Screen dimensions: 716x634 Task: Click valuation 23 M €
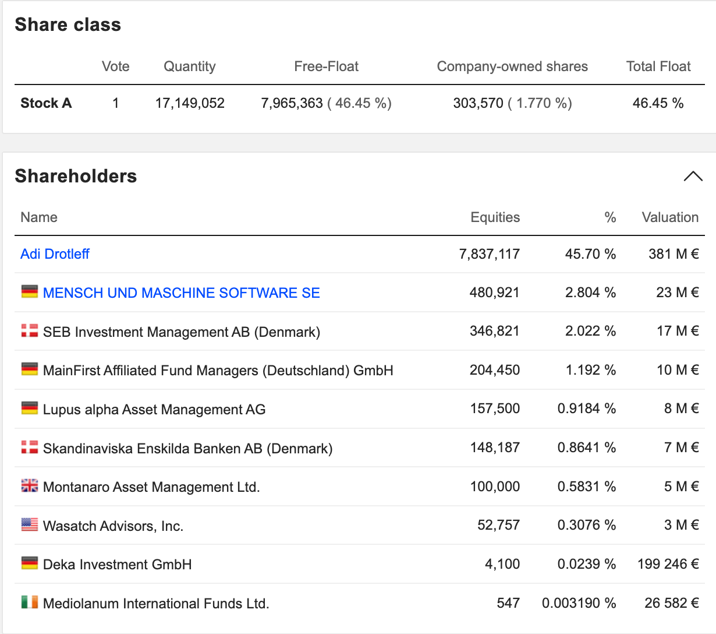[x=678, y=293]
